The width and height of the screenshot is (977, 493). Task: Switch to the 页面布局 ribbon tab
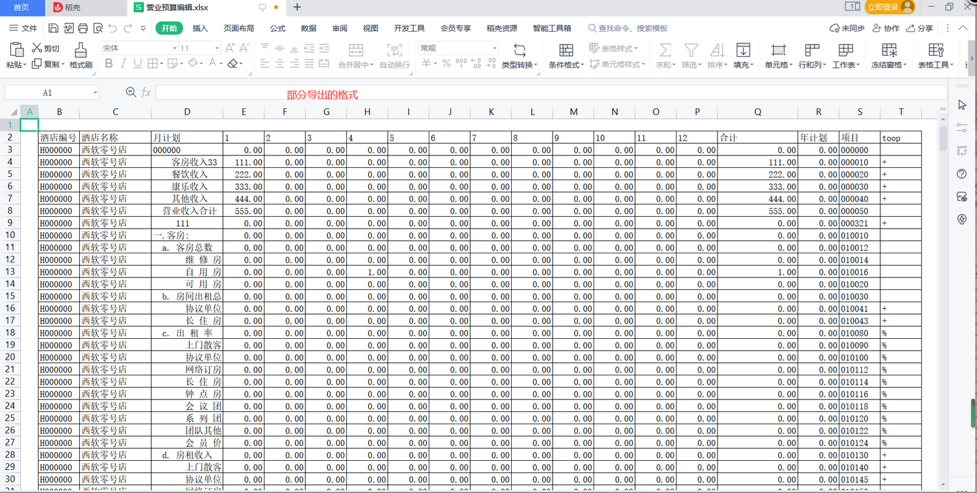pos(239,28)
